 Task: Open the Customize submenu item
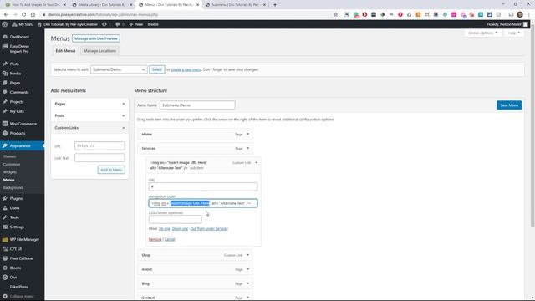click(x=12, y=165)
